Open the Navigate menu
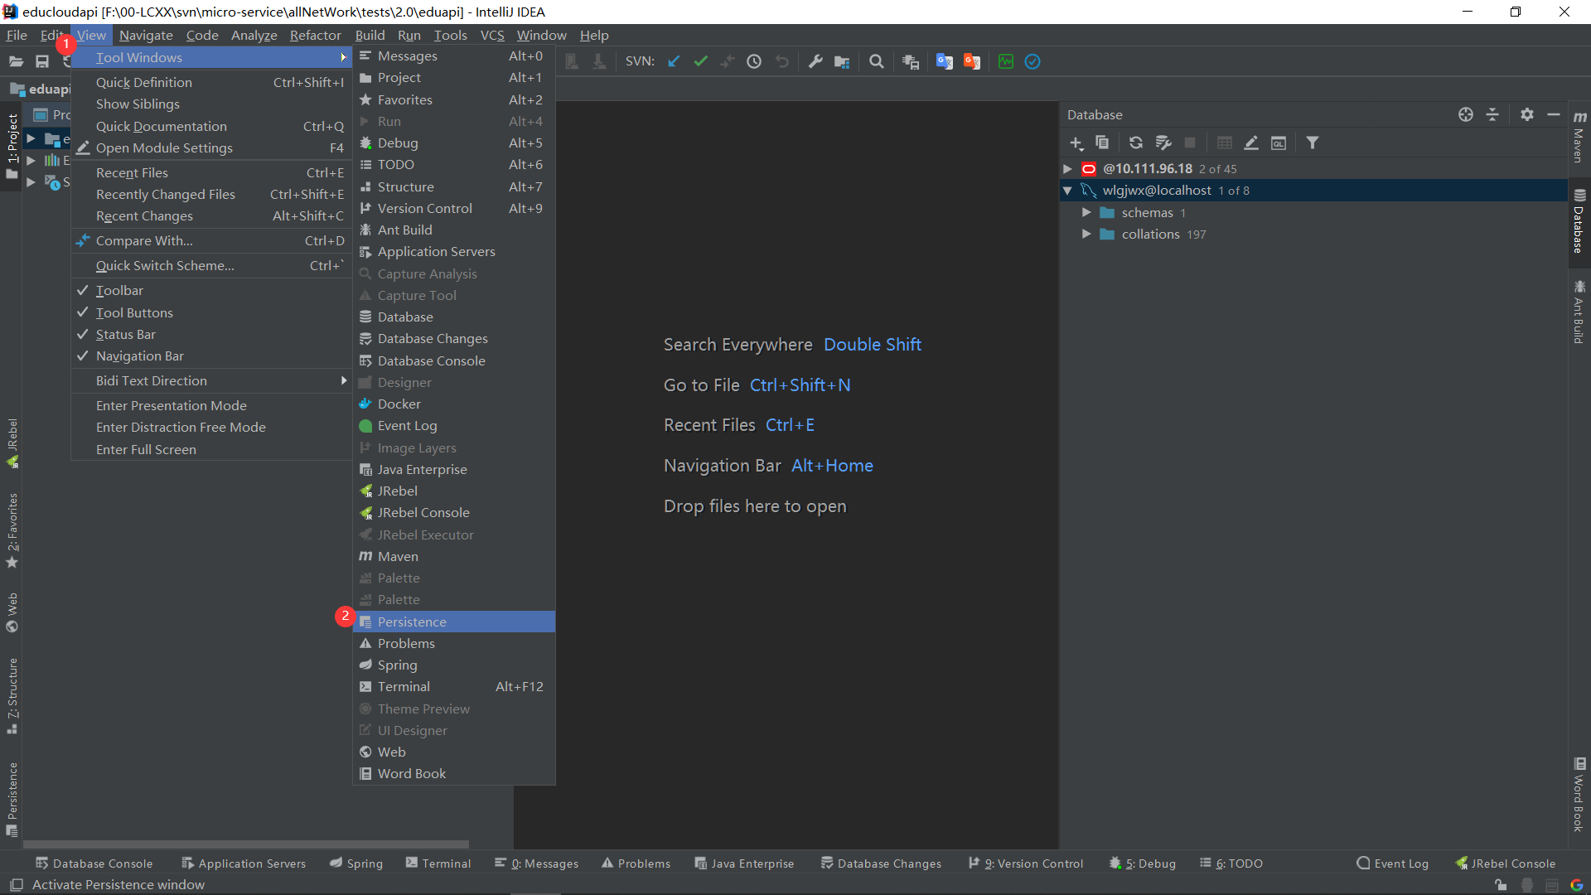1591x895 pixels. pos(146,35)
